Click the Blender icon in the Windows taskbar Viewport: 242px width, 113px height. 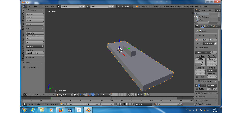pos(89,110)
